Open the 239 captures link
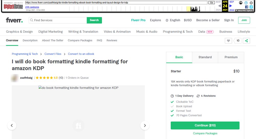Viewport: 256px width, 139px height. pos(32,7)
